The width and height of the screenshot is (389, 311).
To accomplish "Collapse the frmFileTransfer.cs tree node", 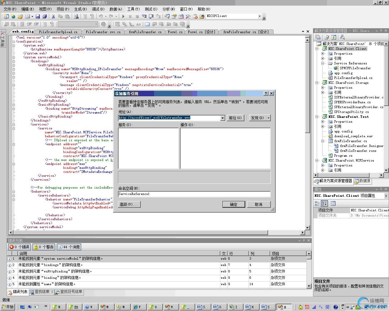I will click(x=323, y=141).
